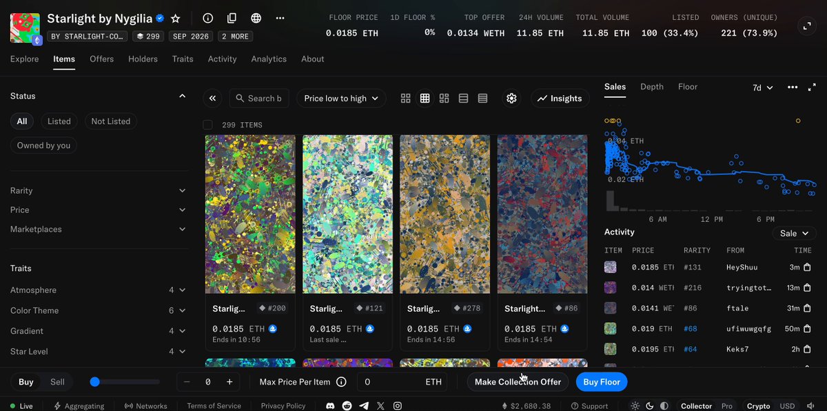Open the Telegram link in the footer
827x411 pixels.
[364, 406]
